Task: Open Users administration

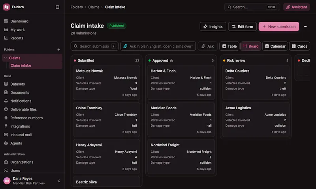Action: (x=15, y=170)
